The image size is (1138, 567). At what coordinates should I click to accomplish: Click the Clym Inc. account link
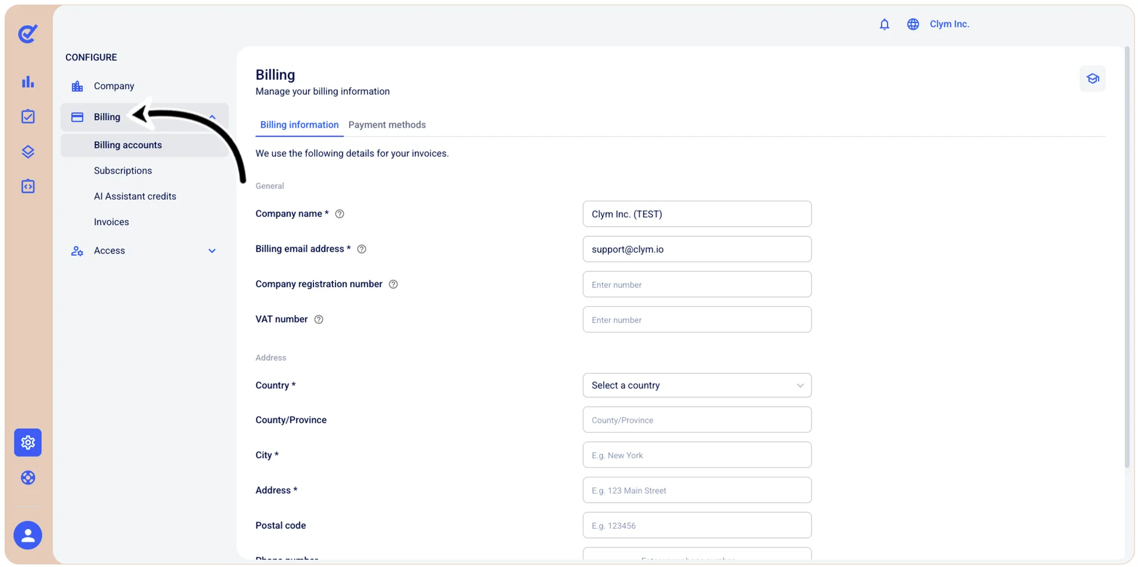click(949, 24)
